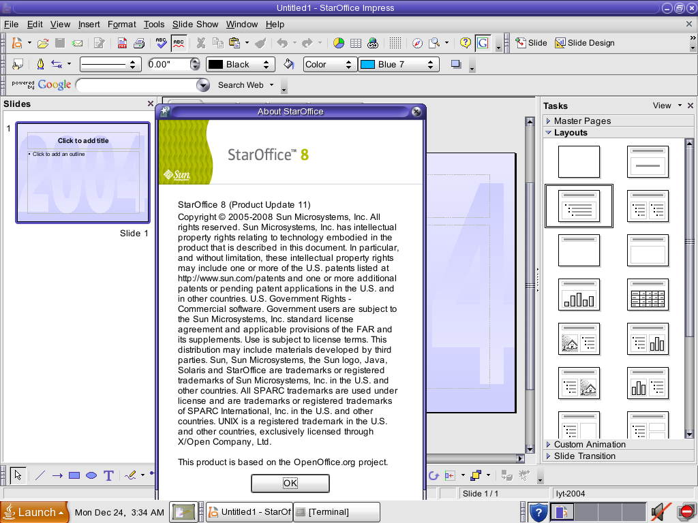
Task: Toggle the Shadow icon
Action: click(456, 65)
